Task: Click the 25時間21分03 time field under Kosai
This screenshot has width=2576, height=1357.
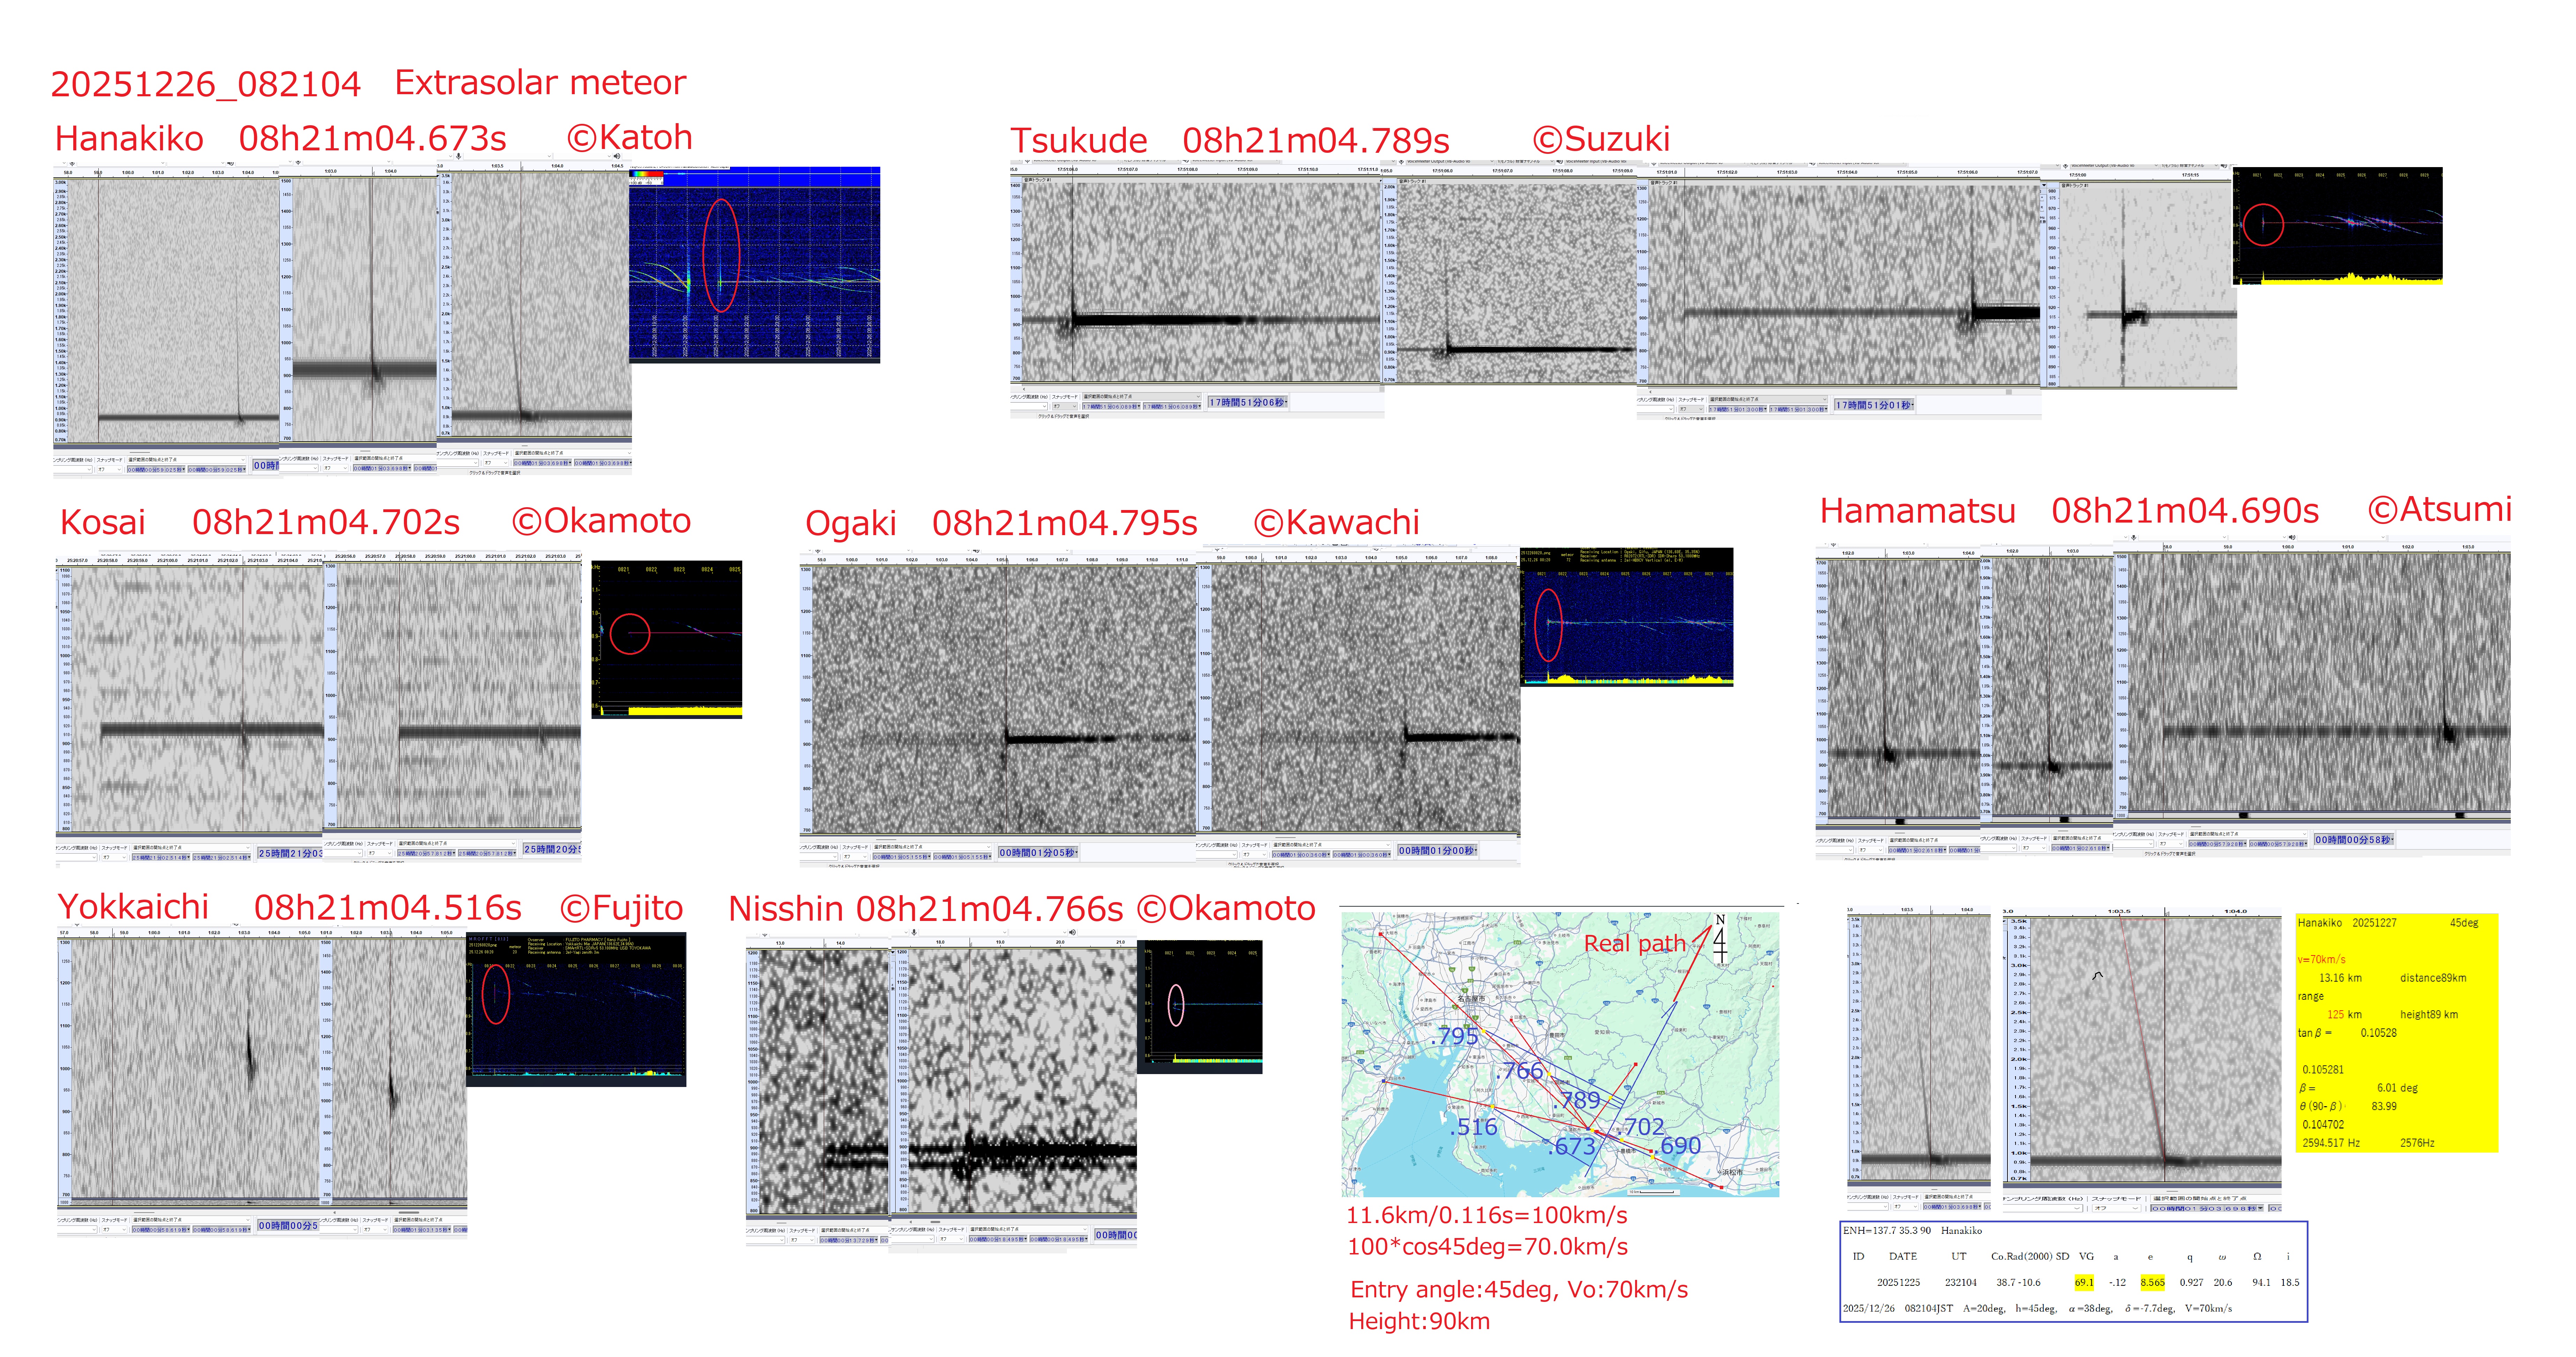Action: click(x=290, y=853)
